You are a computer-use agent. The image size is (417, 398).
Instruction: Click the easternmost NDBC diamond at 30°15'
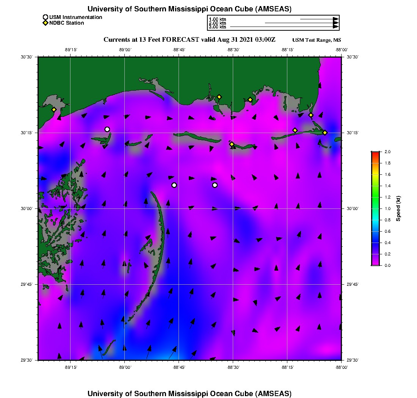325,133
